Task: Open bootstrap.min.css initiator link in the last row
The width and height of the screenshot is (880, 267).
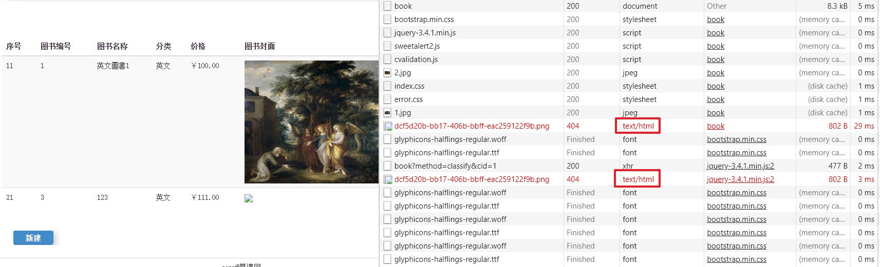Action: click(736, 259)
